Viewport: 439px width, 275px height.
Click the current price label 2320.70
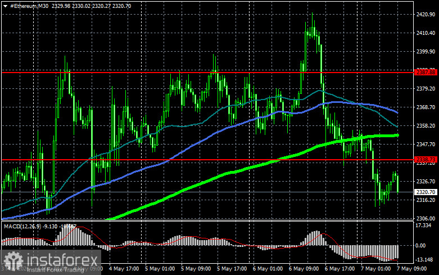click(426, 192)
